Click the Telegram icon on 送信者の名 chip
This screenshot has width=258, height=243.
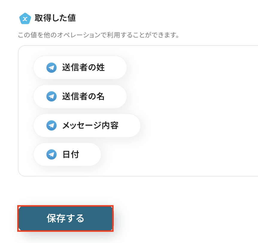[x=51, y=96]
